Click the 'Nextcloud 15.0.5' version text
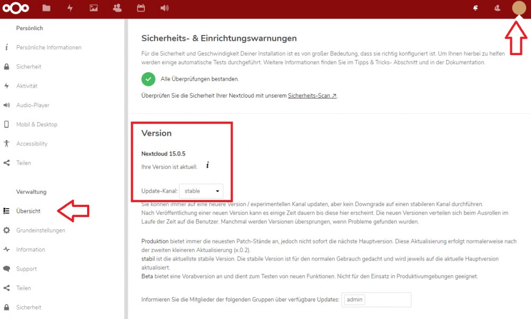531x319 pixels. click(164, 154)
